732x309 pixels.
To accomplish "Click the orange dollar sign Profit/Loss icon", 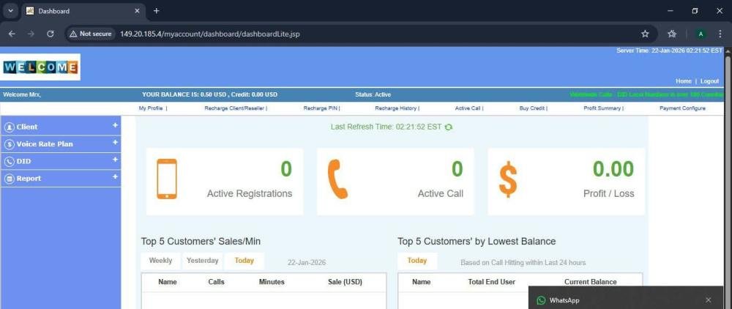I will coord(508,179).
